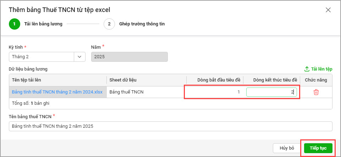Switch to Ghép trường thông tin step label
This screenshot has width=341, height=157.
click(x=142, y=24)
